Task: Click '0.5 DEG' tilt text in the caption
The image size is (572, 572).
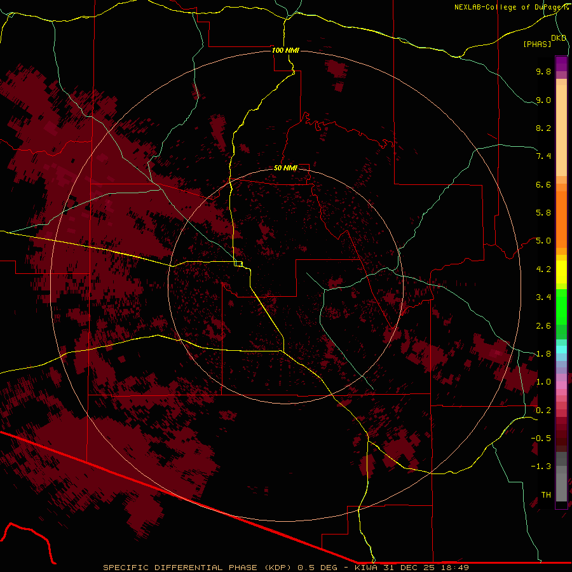Action: 317,568
